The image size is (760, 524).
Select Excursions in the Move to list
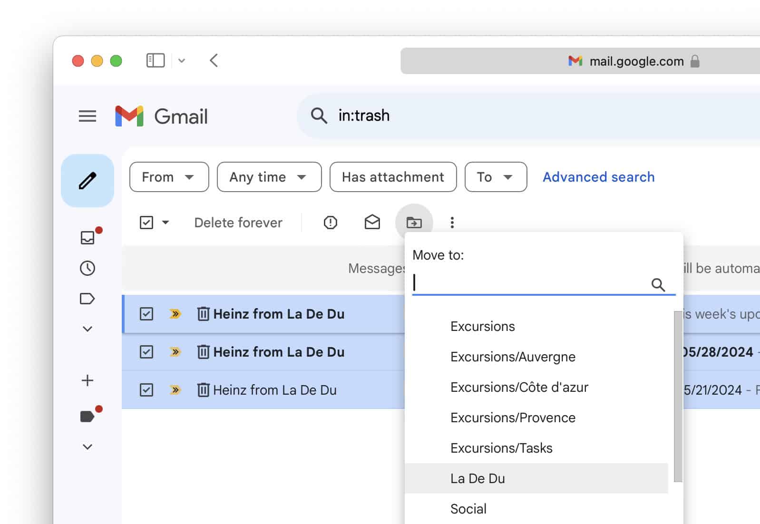coord(536,326)
